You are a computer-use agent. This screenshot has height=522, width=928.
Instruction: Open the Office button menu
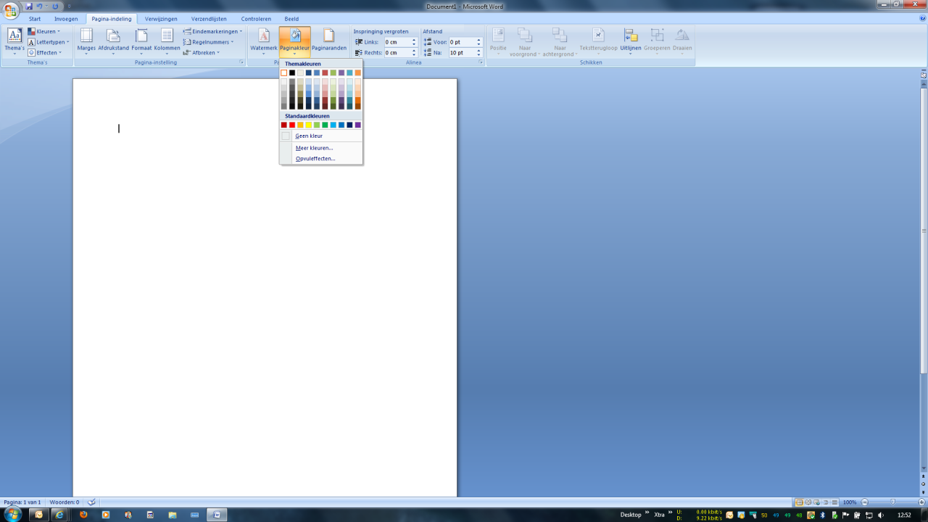11,9
